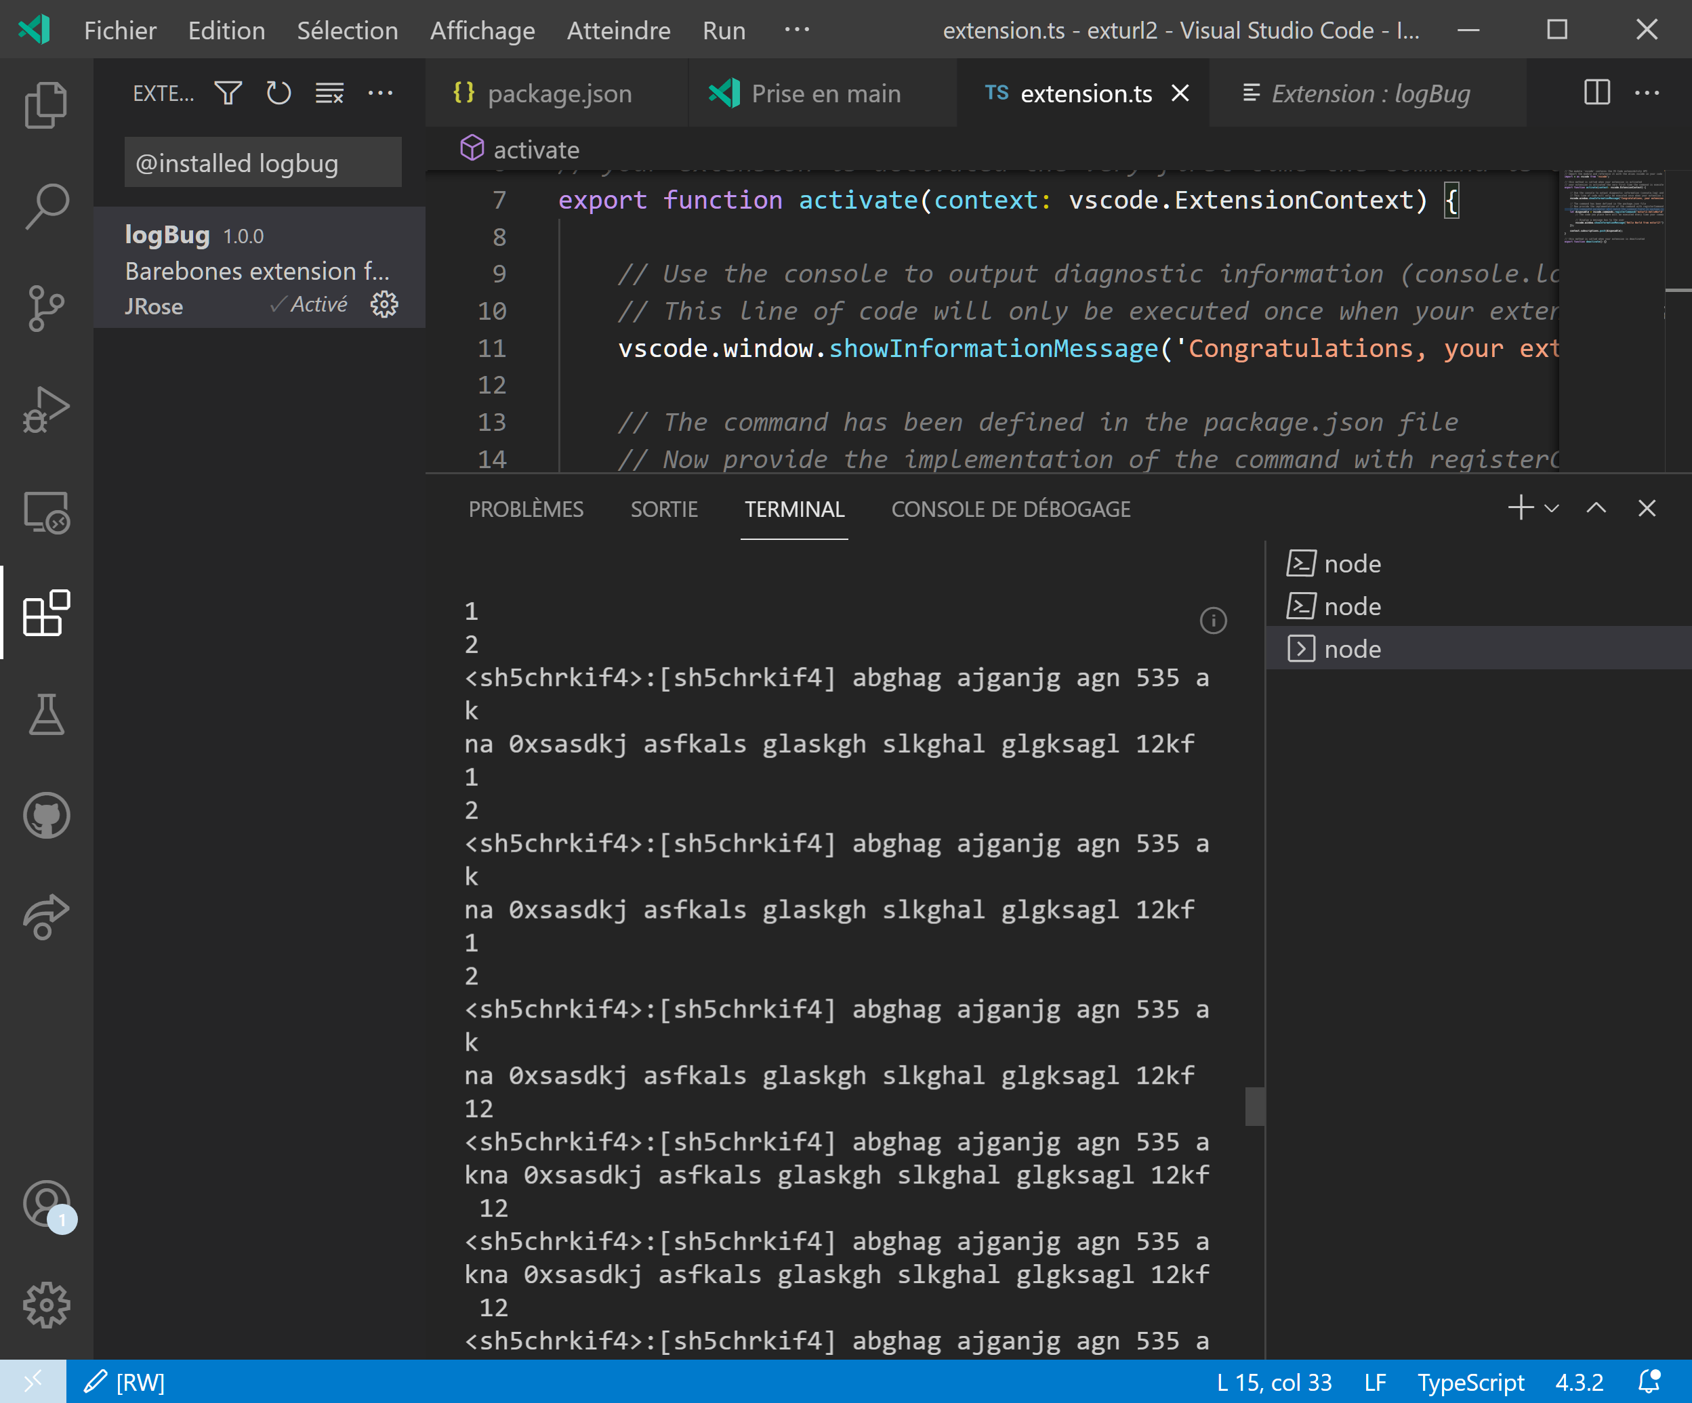Open the logBug extension settings gear
Image resolution: width=1692 pixels, height=1403 pixels.
[x=384, y=304]
